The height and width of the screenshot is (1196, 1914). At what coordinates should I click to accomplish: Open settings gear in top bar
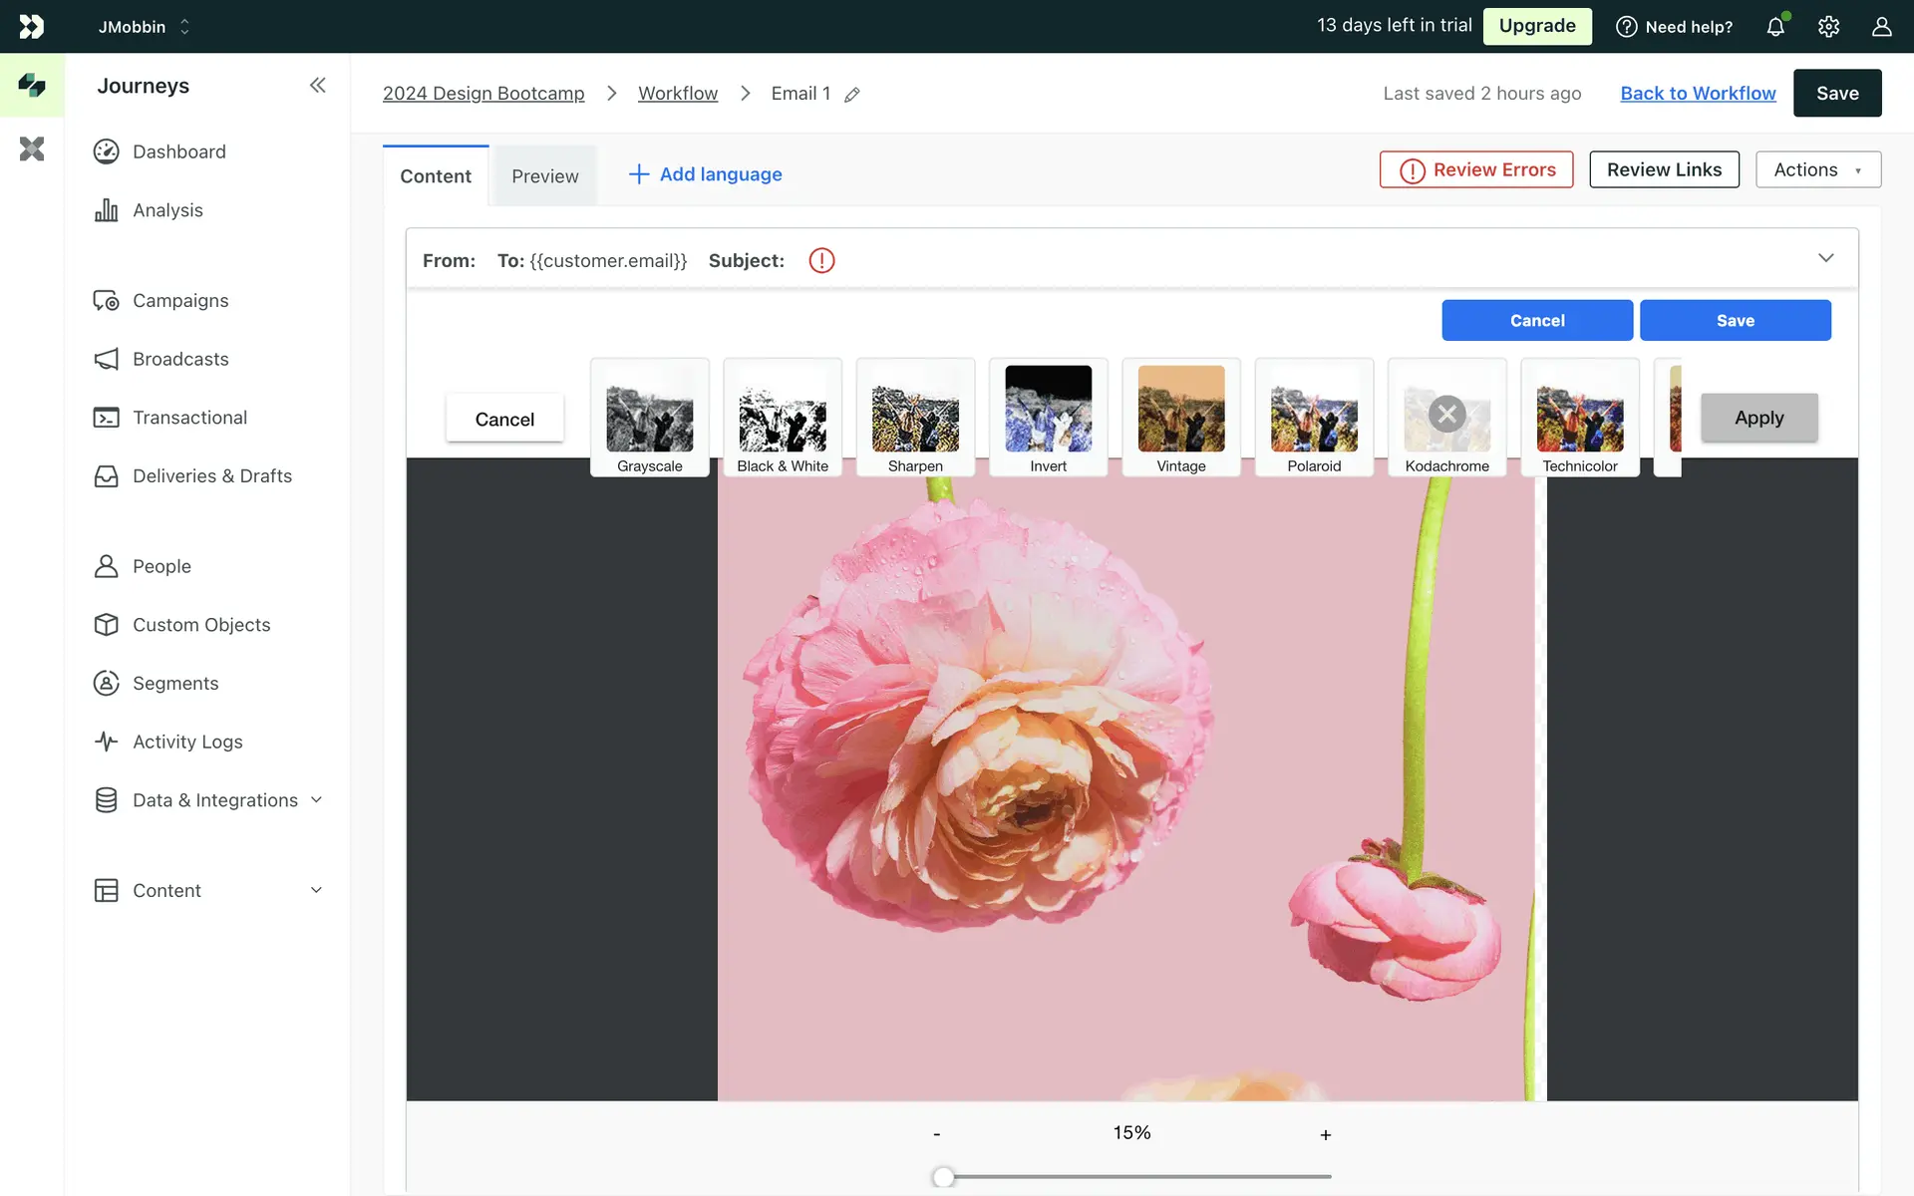pos(1828,27)
